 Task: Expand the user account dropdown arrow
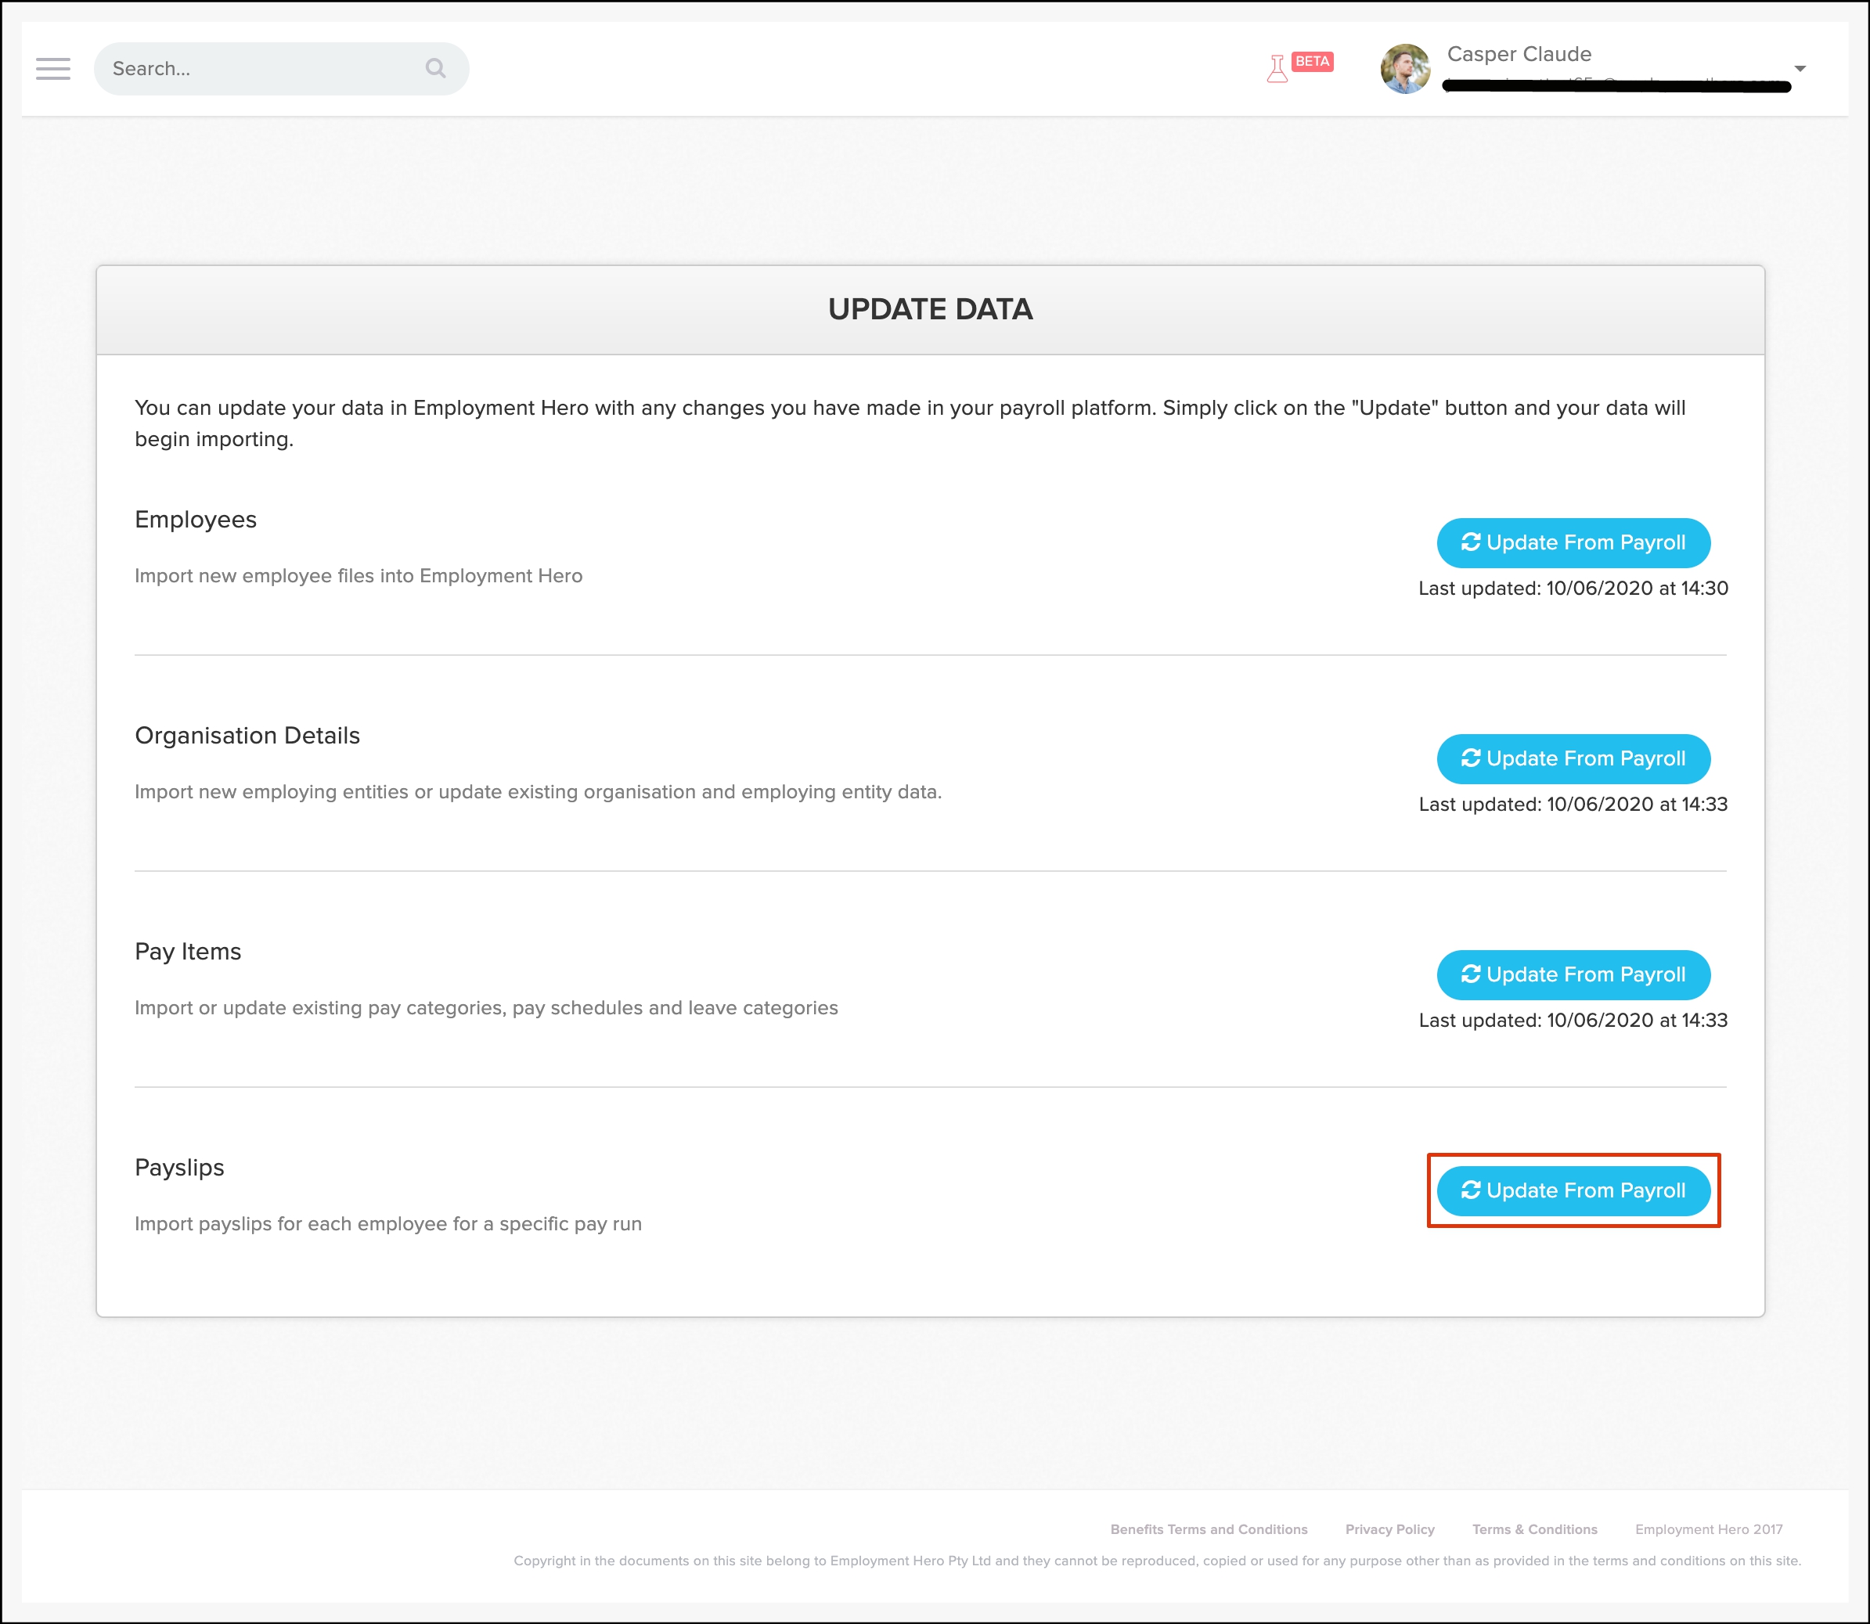(x=1800, y=69)
